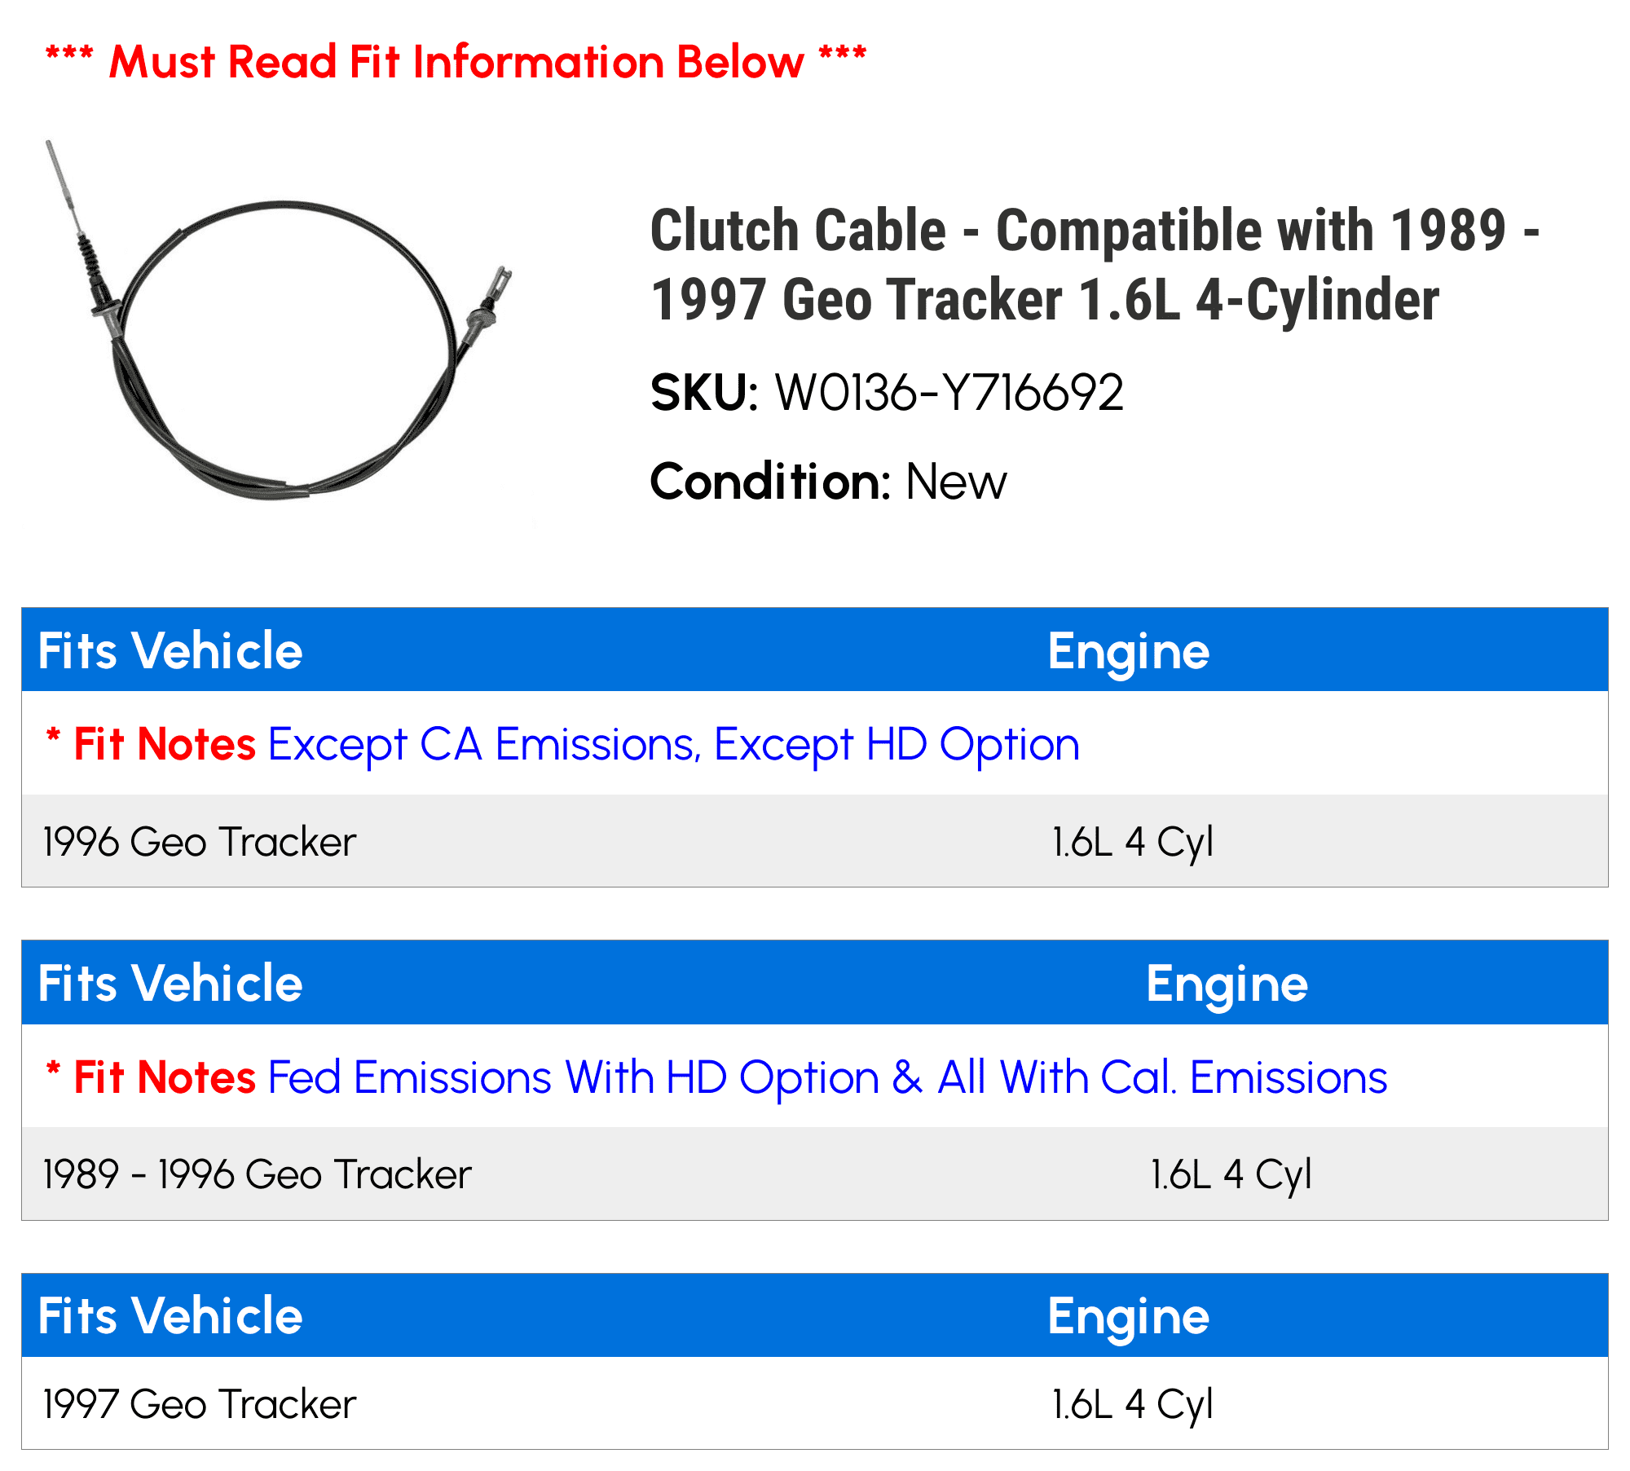Click 1.6L 4 Cyl in 1997 row
This screenshot has height=1471, width=1630.
(x=1132, y=1404)
